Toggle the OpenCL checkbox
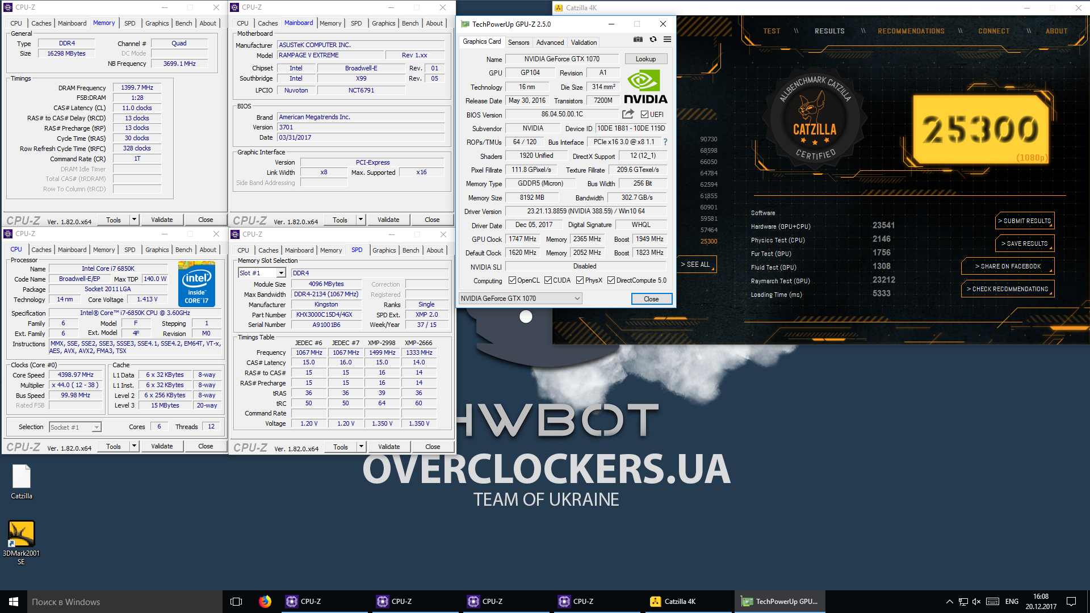This screenshot has height=613, width=1090. [x=512, y=280]
